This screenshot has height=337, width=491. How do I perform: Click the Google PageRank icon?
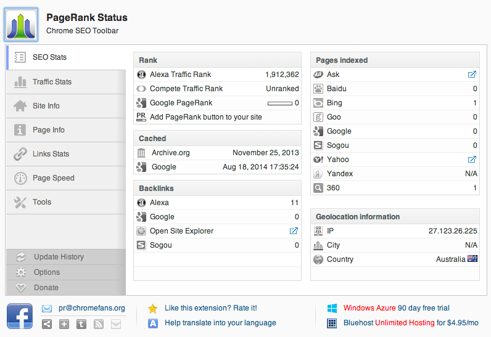point(141,103)
